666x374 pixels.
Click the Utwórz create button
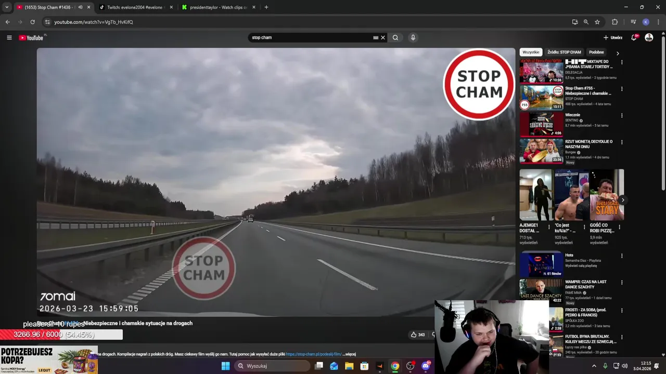coord(613,37)
